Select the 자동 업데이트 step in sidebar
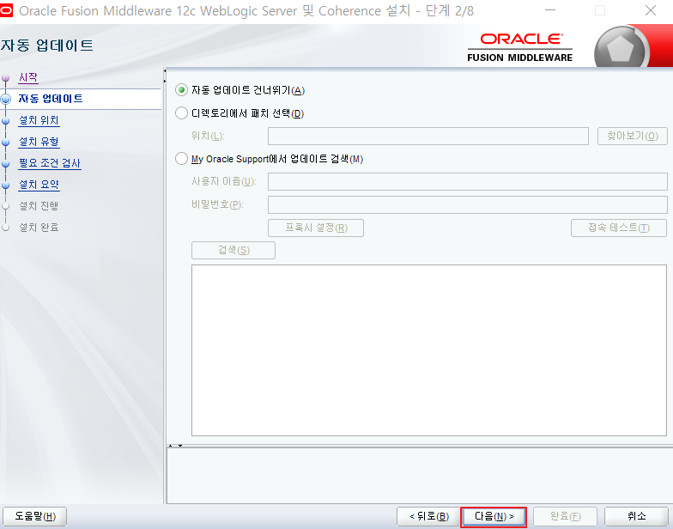 [x=50, y=99]
